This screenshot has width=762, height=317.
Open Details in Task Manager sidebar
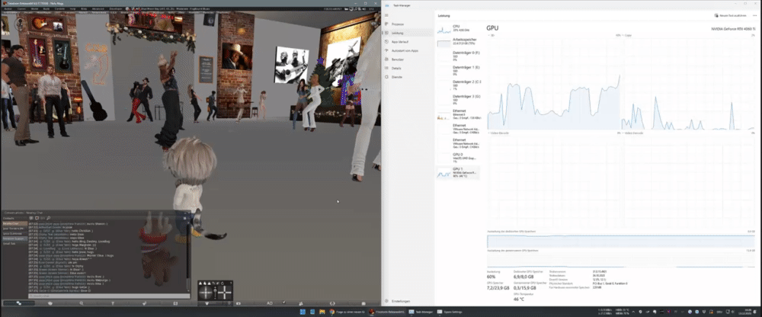pos(408,68)
